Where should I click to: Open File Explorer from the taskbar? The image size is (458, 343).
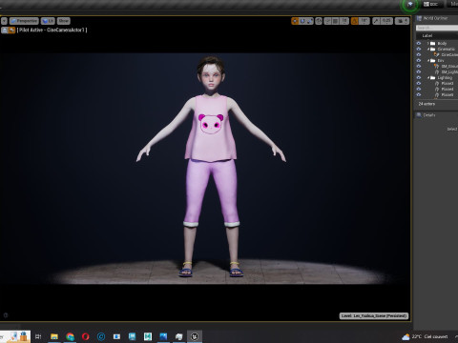54,336
